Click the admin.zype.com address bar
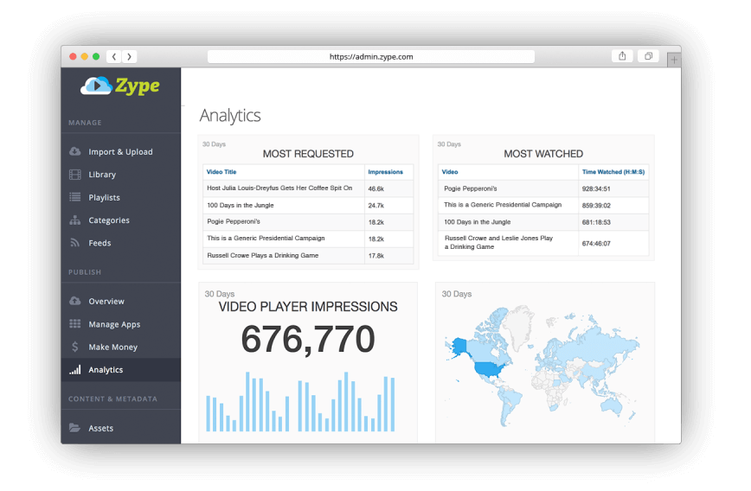This screenshot has height=491, width=751. click(370, 57)
